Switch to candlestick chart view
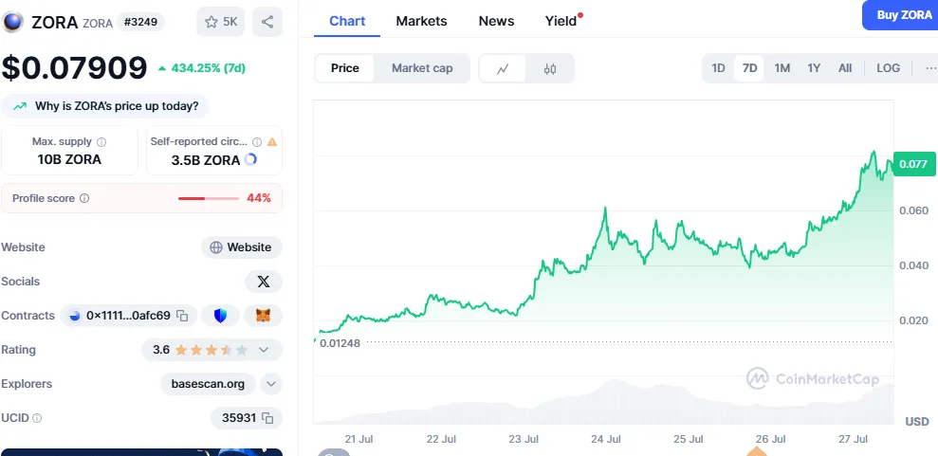This screenshot has width=938, height=456. [x=550, y=68]
